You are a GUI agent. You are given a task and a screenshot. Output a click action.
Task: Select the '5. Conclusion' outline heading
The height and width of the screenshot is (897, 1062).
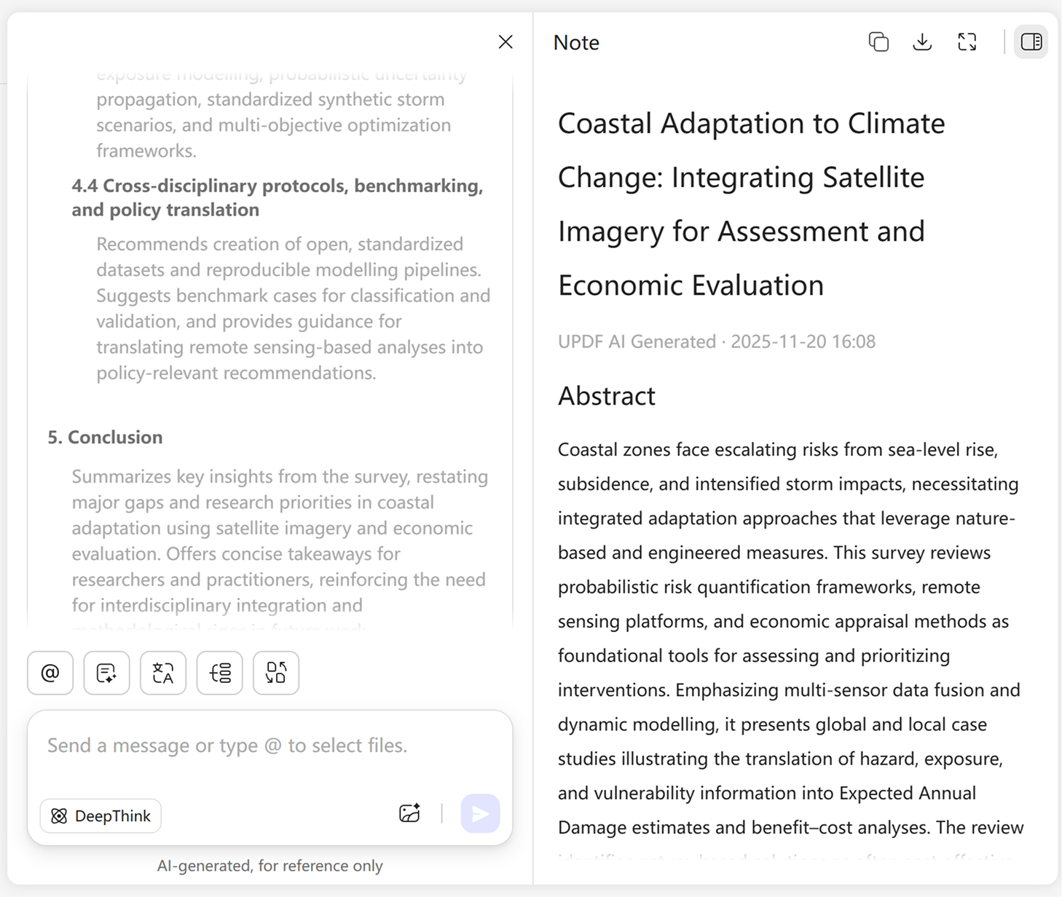[105, 437]
